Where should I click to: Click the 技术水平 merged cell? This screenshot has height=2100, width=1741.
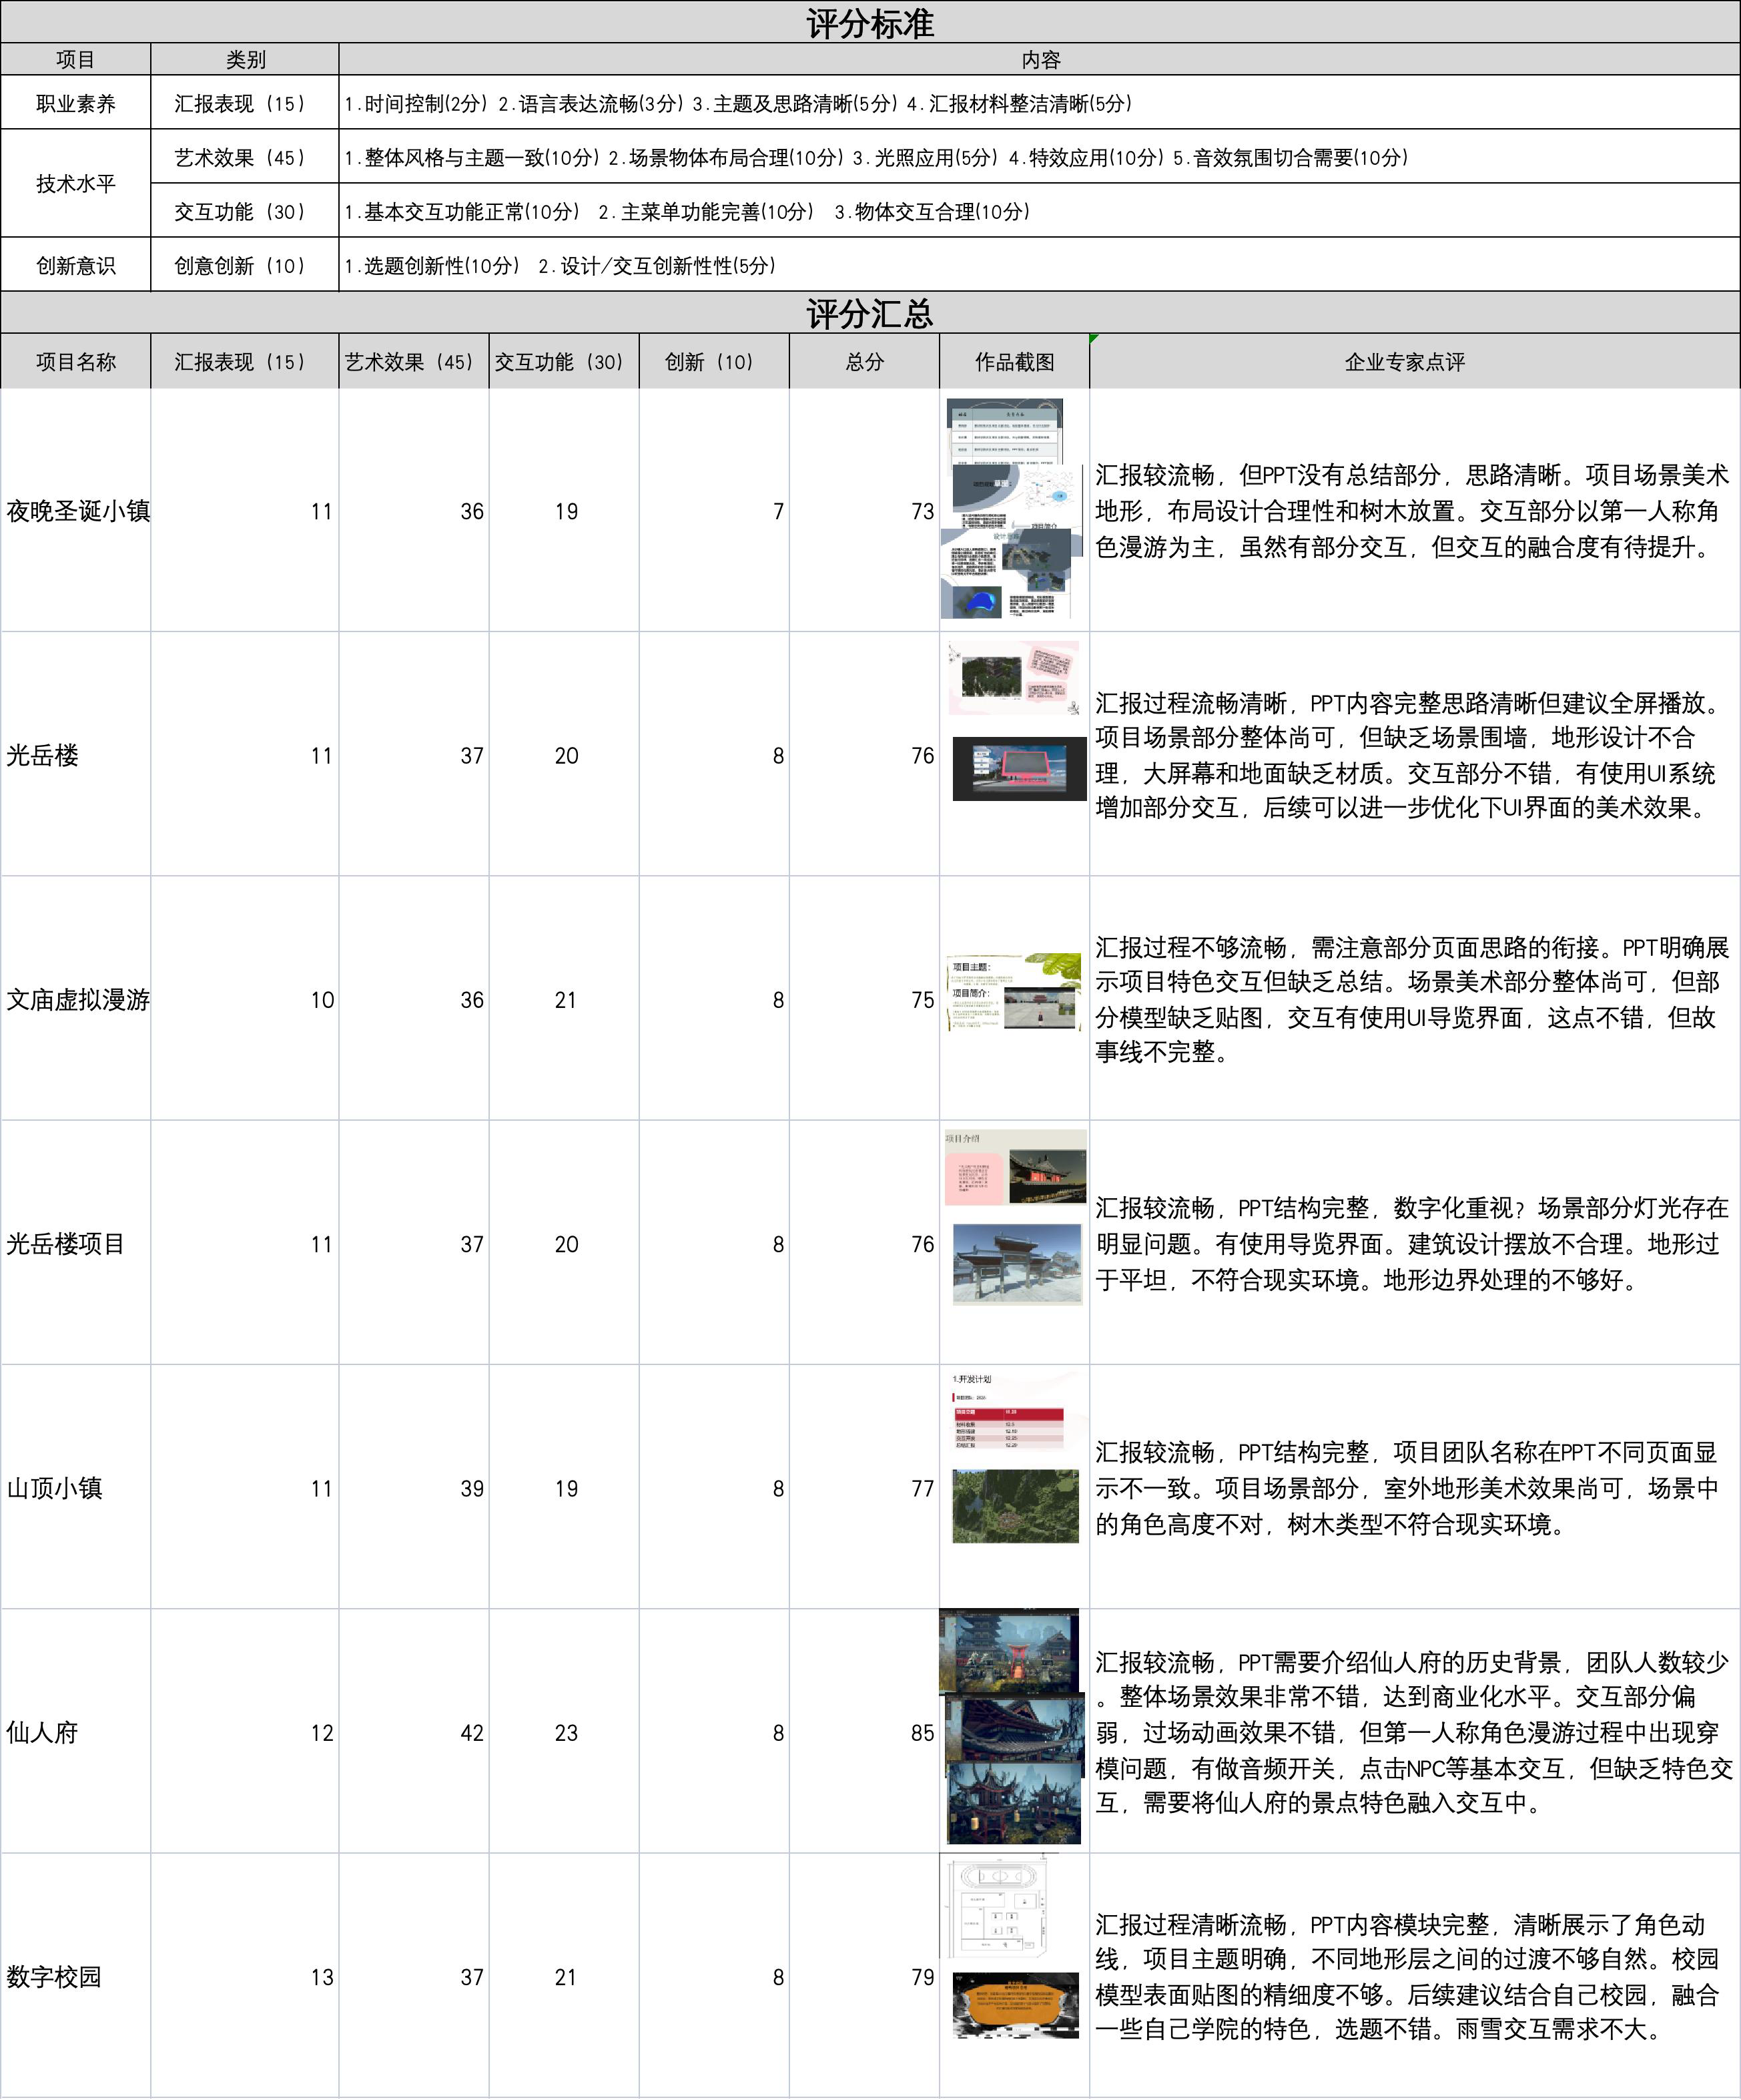tap(75, 184)
